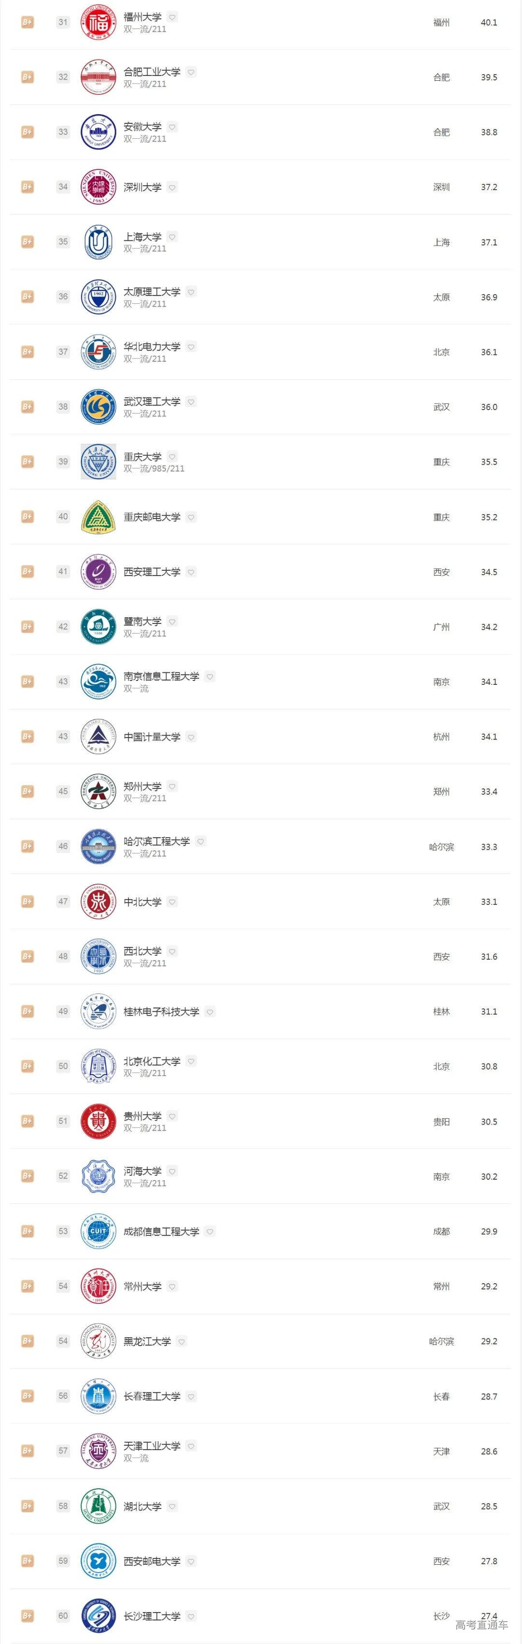Click the Guizhou University red logo

click(98, 1121)
